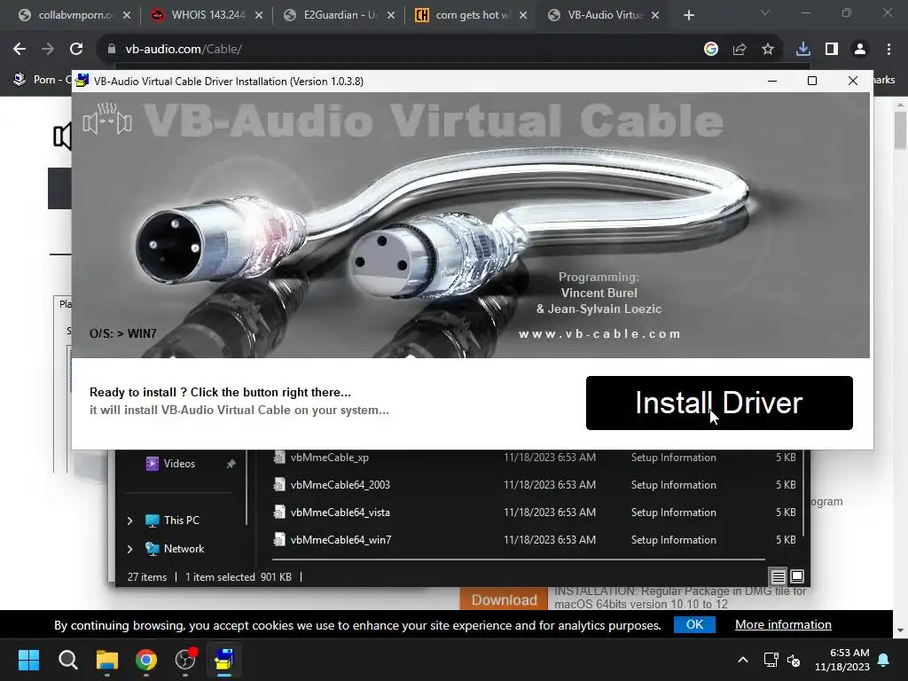Open the Google icon in address bar
Image resolution: width=908 pixels, height=681 pixels.
pos(711,50)
